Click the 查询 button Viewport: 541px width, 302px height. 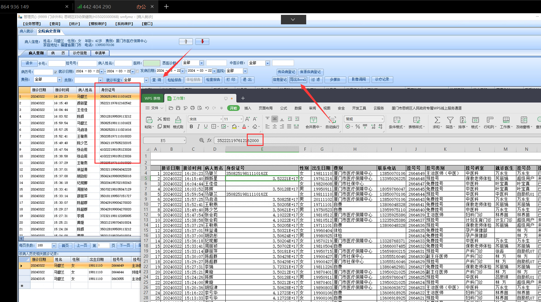(x=157, y=80)
